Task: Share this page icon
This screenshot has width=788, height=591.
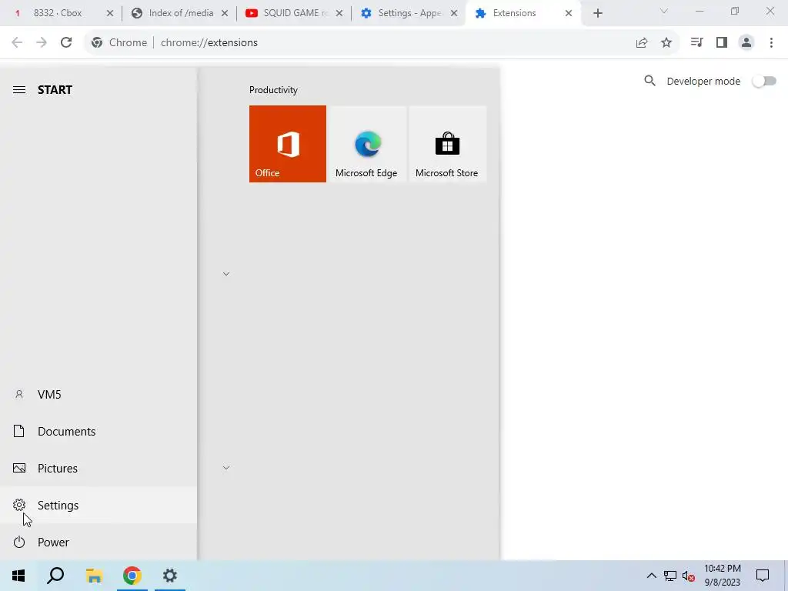Action: coord(642,43)
